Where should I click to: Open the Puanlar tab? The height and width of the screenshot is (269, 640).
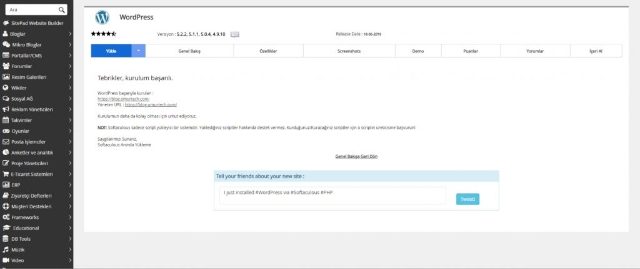[x=471, y=51]
